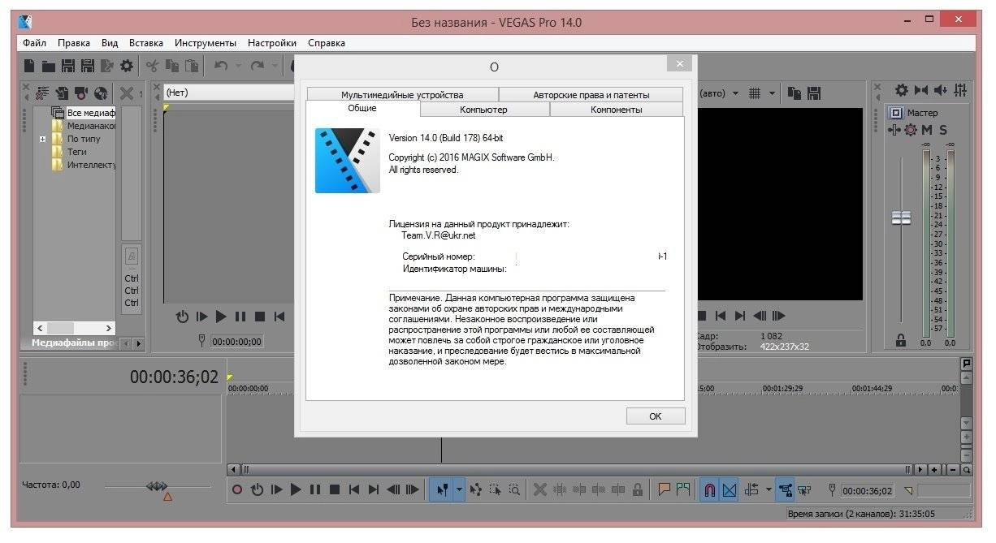Open Mixing Console faders icon
This screenshot has height=543, width=996.
[961, 90]
